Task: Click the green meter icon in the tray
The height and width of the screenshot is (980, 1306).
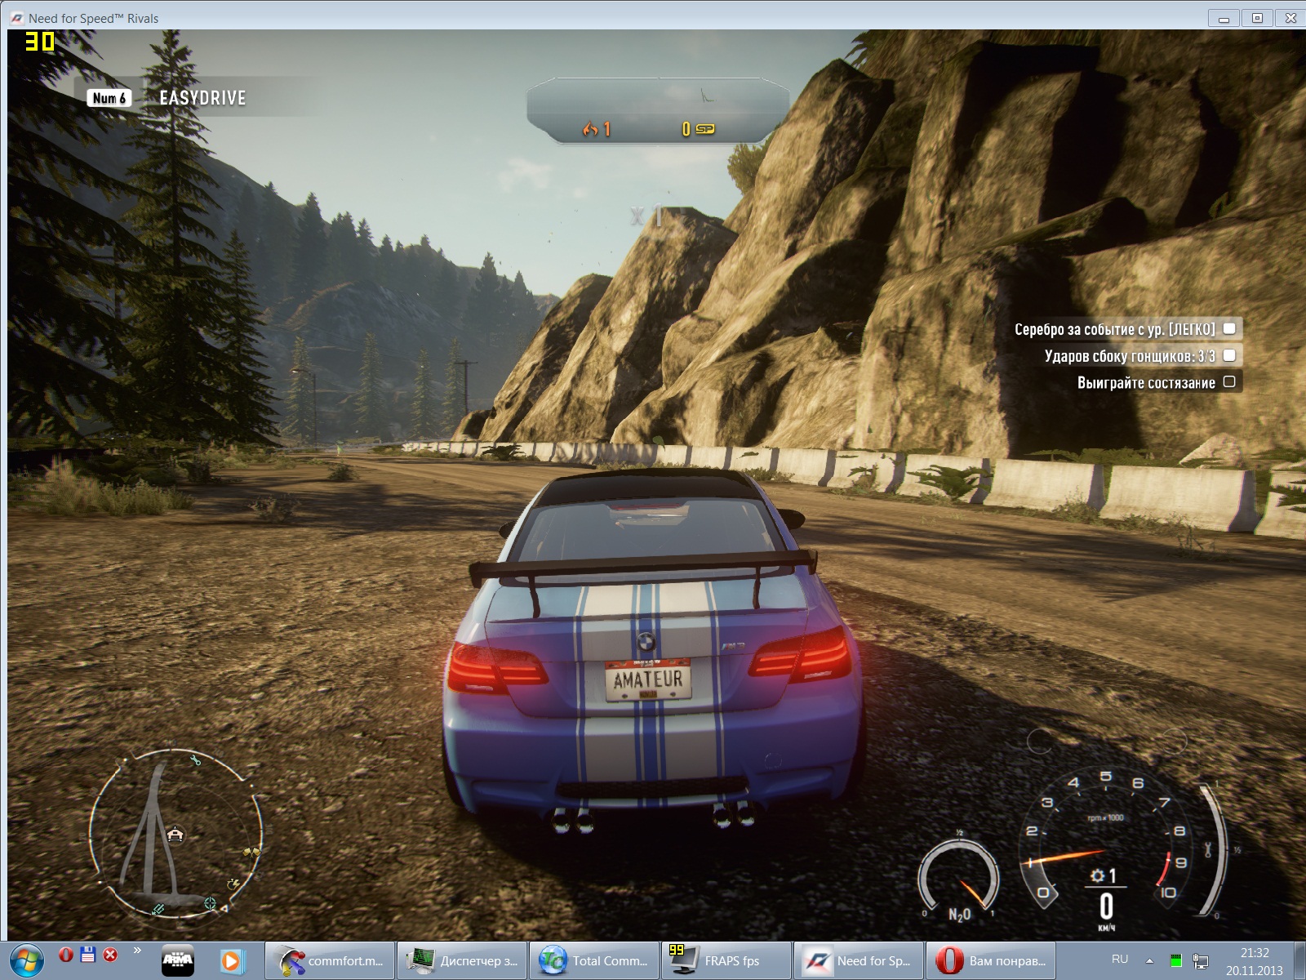Action: pyautogui.click(x=1176, y=960)
